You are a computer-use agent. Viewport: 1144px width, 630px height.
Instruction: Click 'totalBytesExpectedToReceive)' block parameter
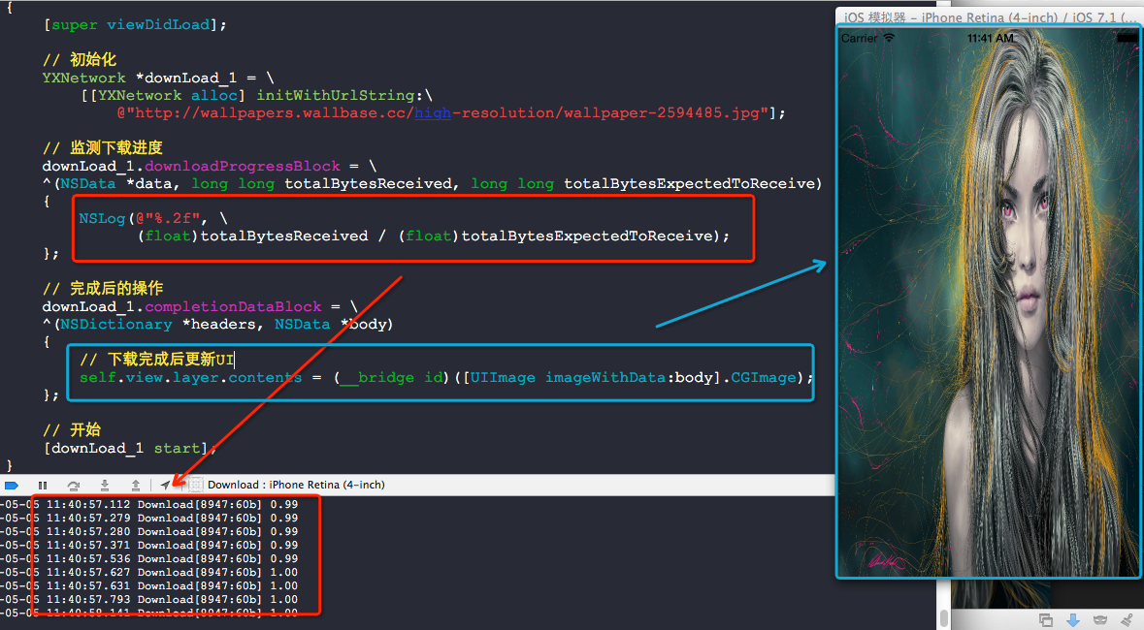point(693,184)
